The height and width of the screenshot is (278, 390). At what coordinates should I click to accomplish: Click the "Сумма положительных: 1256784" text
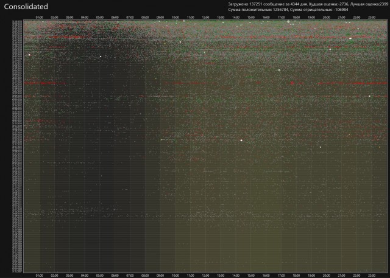[x=258, y=10]
